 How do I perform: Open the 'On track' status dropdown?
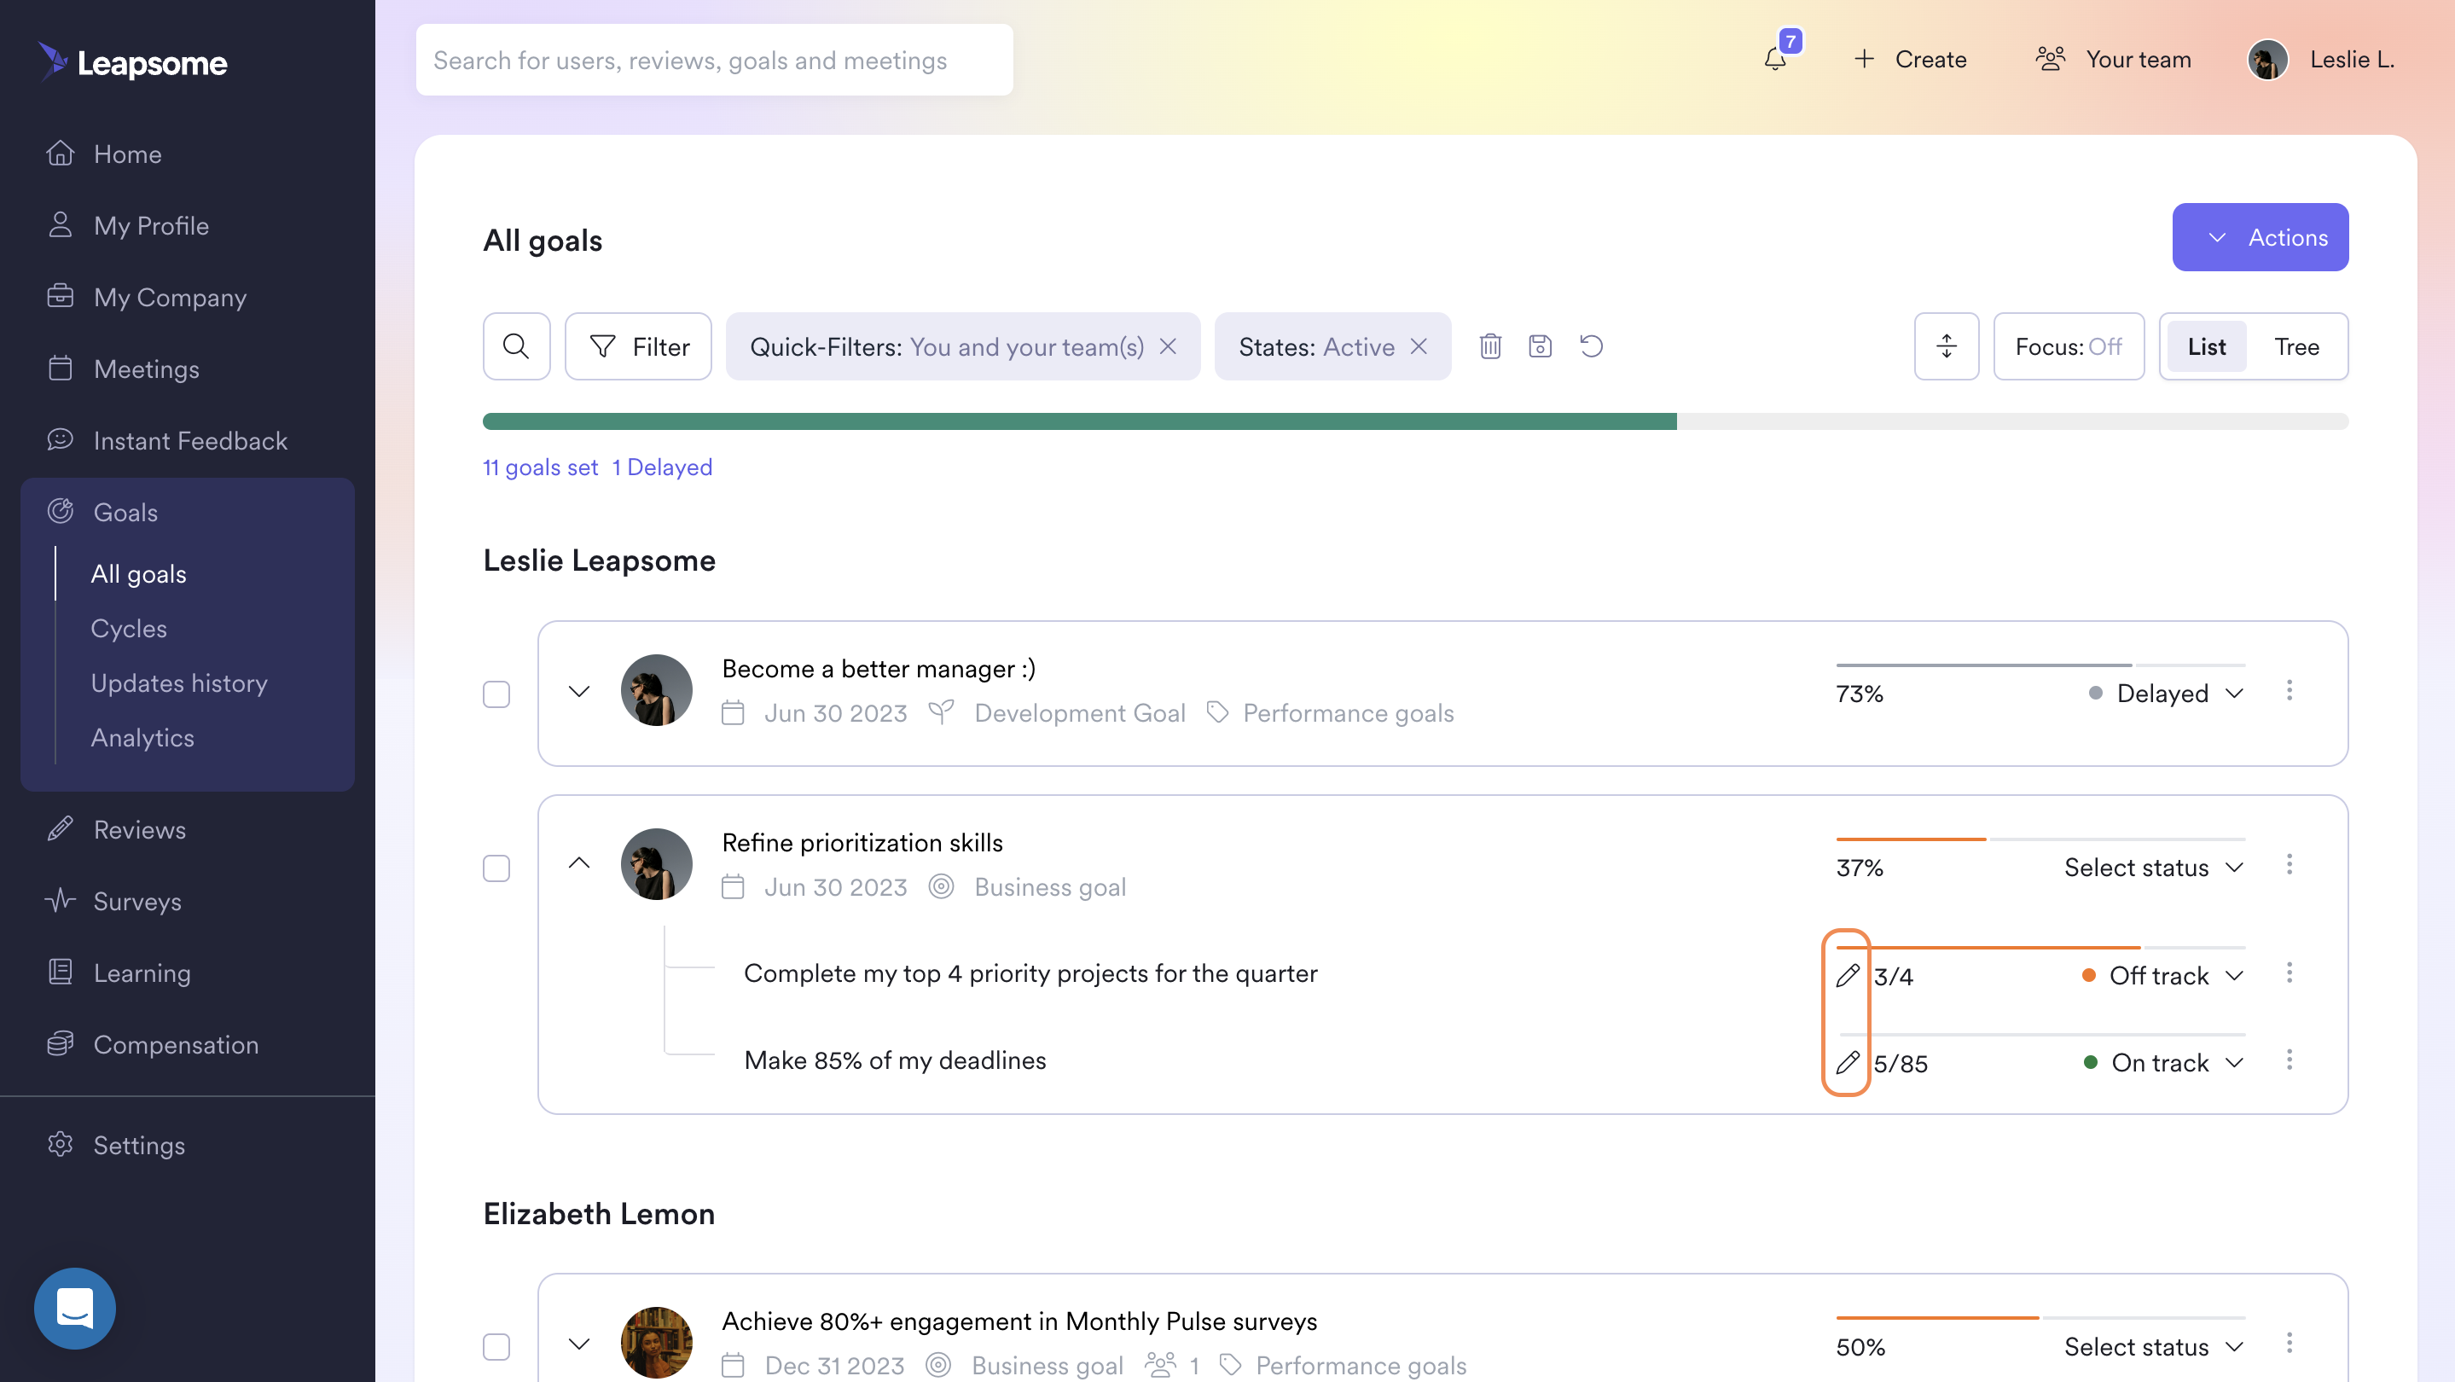tap(2163, 1062)
